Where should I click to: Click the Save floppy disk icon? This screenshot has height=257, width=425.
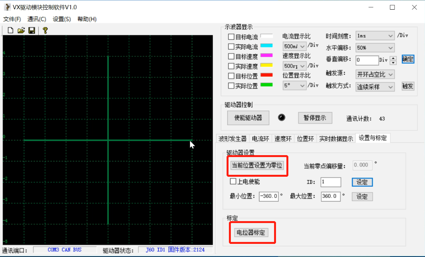pyautogui.click(x=32, y=30)
